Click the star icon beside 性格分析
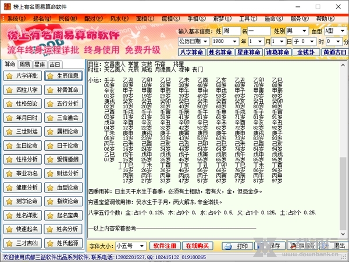The image size is (349, 262). 9,159
